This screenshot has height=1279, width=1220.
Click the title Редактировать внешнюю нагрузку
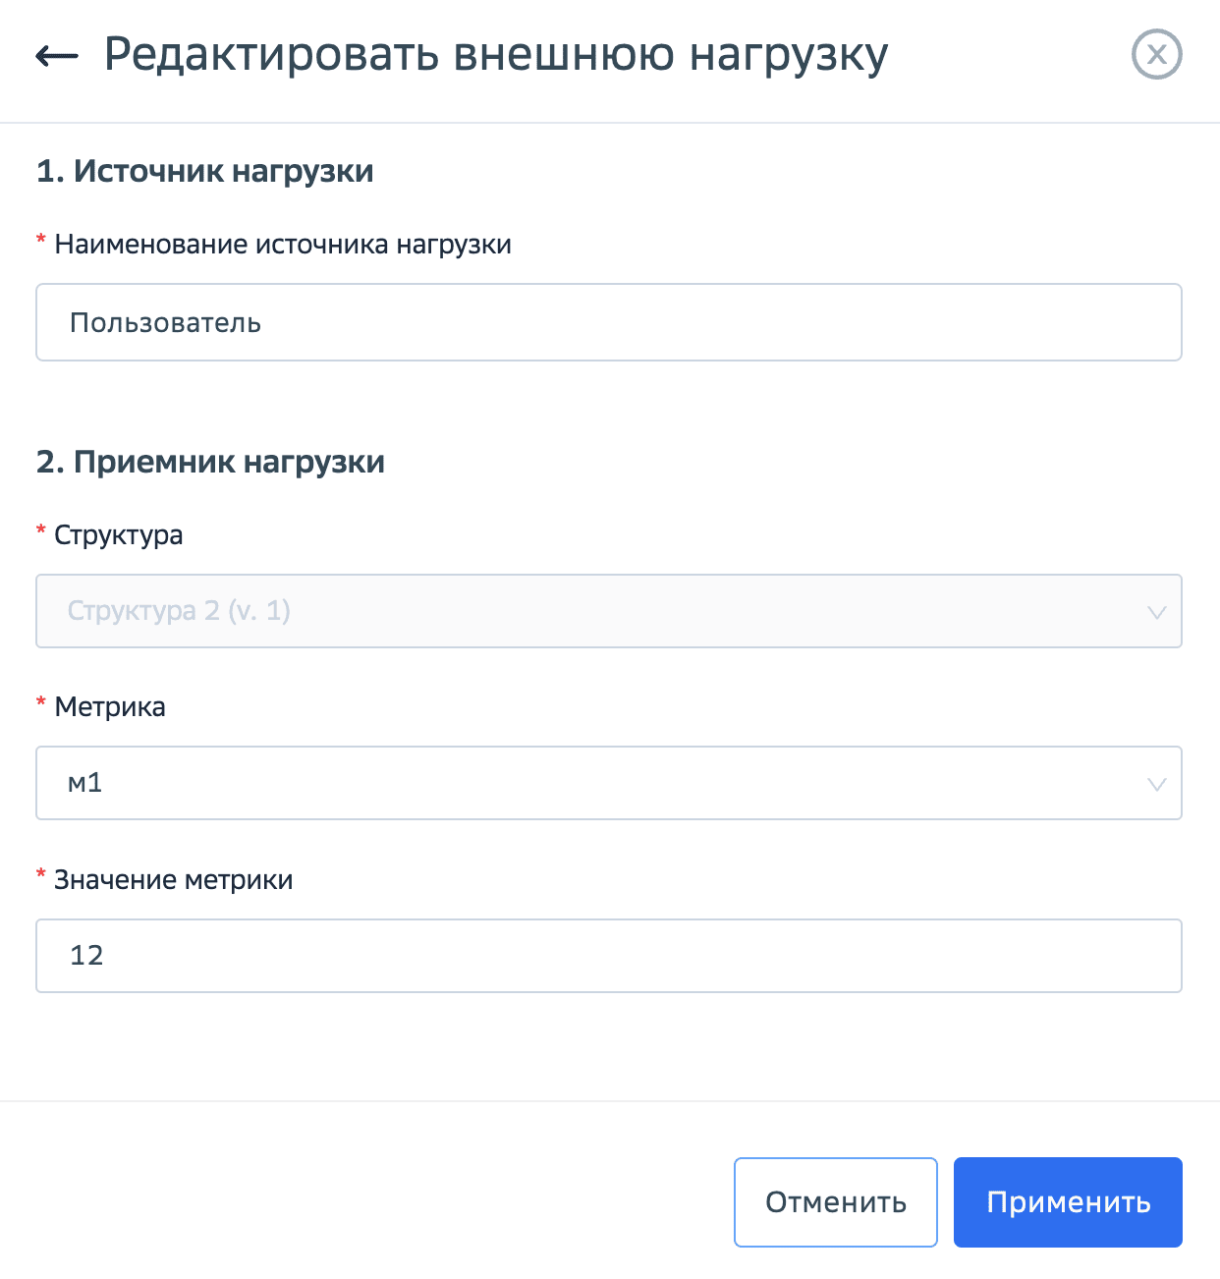coord(496,56)
